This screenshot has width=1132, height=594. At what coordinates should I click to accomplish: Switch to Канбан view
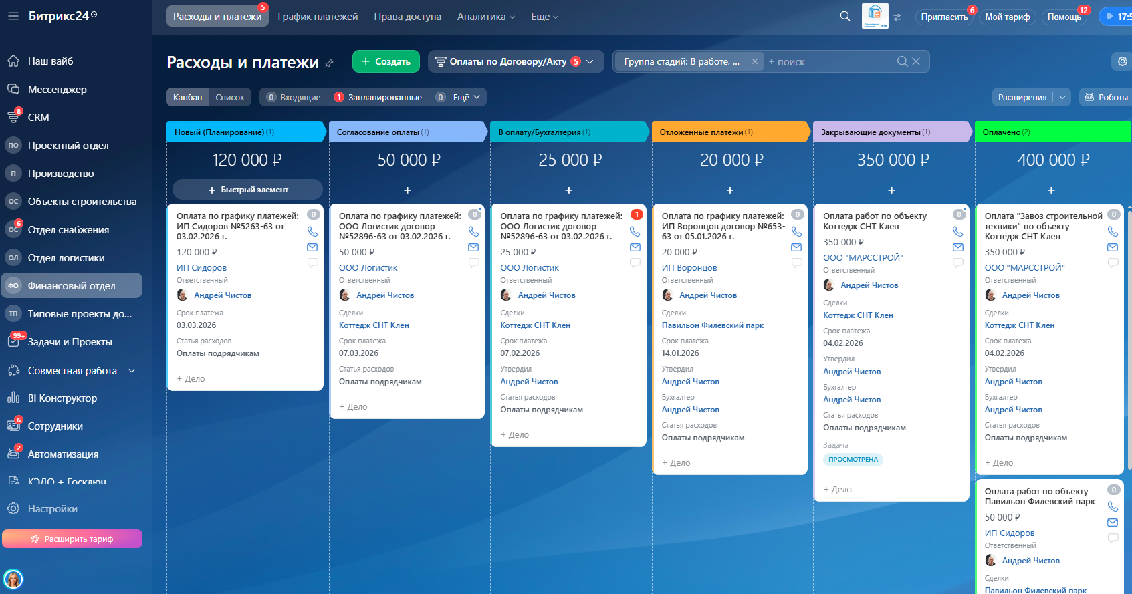coord(187,98)
